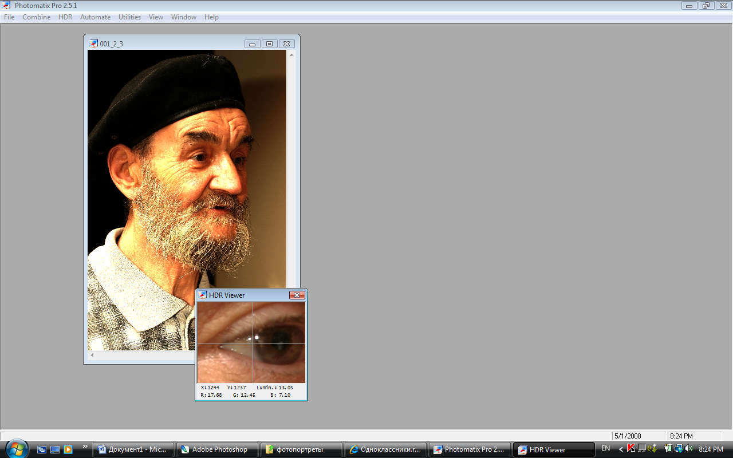This screenshot has width=733, height=458.
Task: Open the Combine menu
Action: coord(37,17)
